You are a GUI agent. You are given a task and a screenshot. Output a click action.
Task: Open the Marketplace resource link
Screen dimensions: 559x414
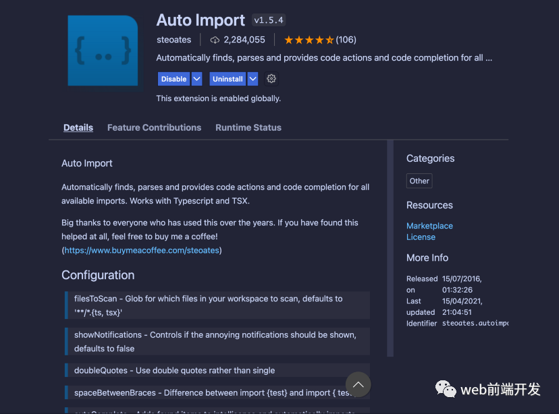tap(429, 226)
